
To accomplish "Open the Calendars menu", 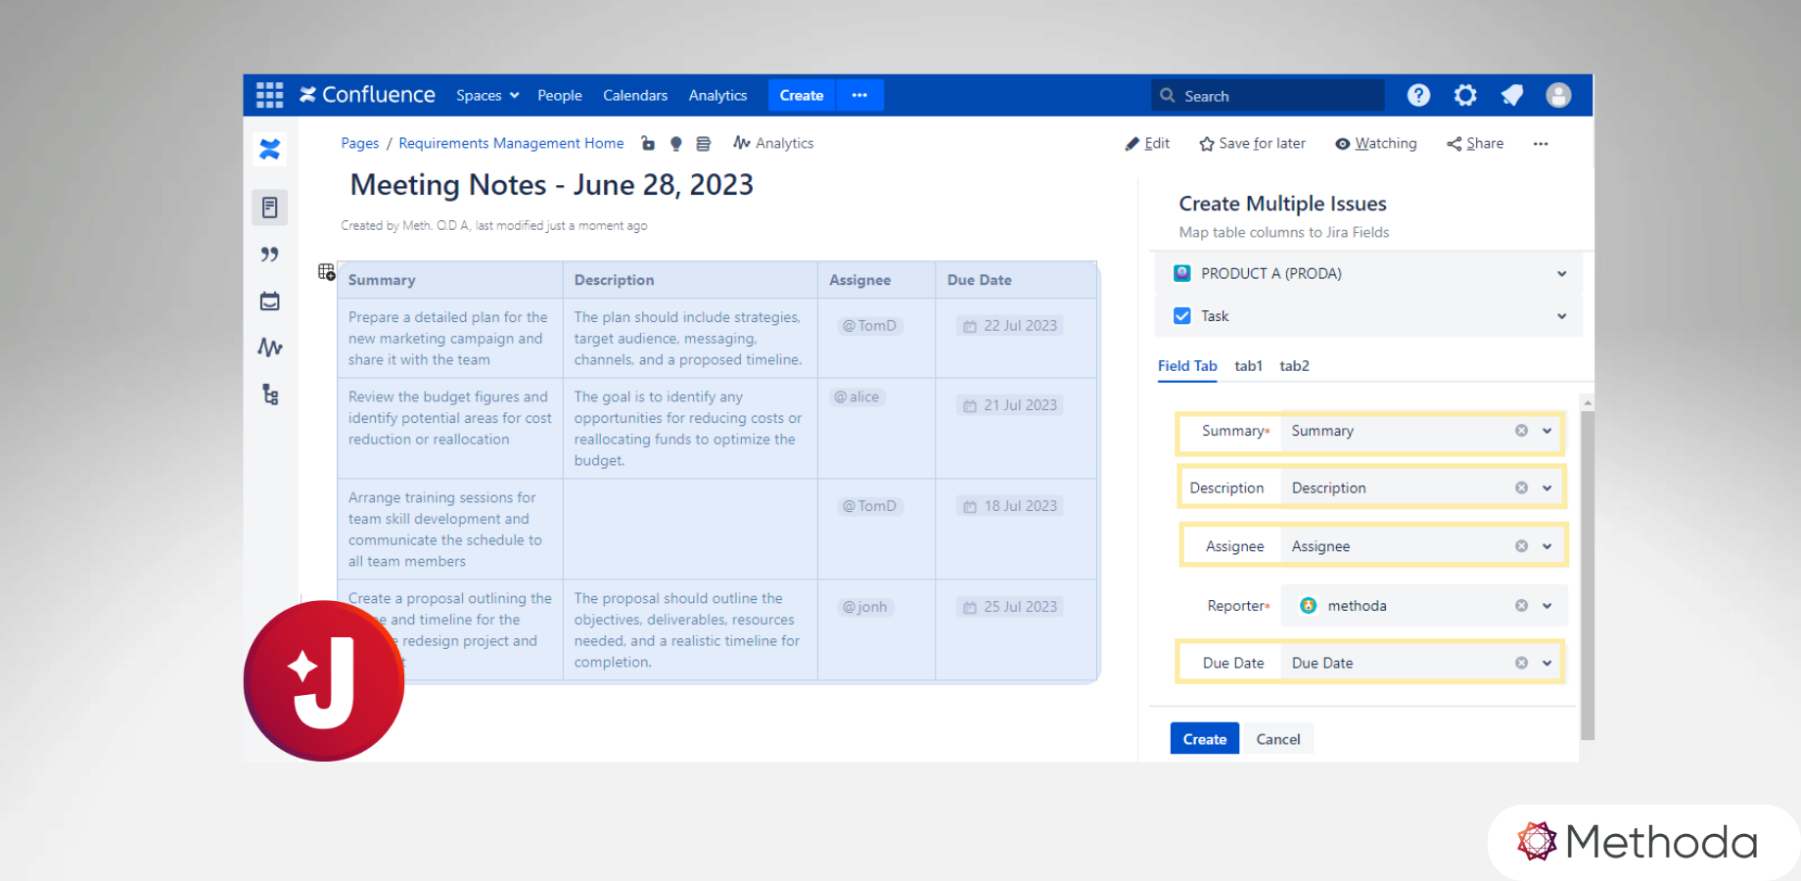I will [635, 96].
